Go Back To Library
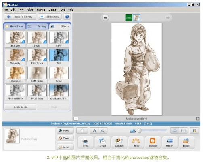This screenshot has width=203, height=162. [20, 17]
